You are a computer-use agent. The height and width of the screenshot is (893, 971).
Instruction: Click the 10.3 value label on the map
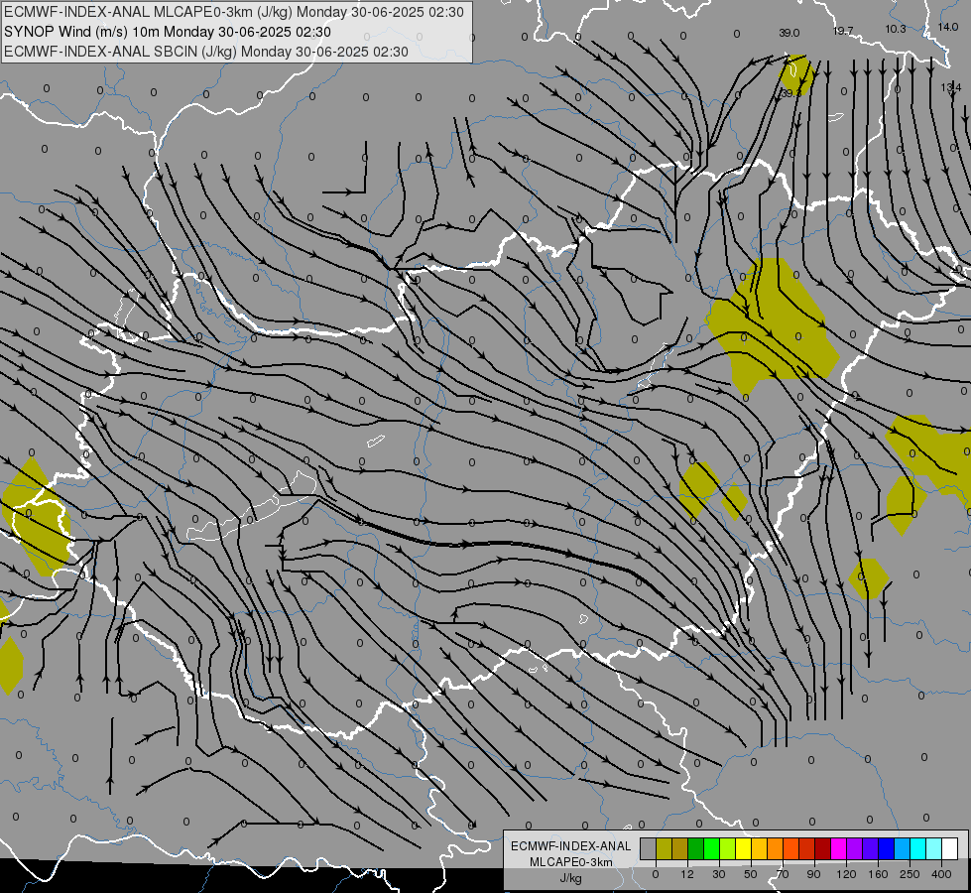coord(896,29)
